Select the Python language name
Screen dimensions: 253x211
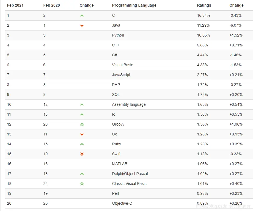tap(118, 35)
